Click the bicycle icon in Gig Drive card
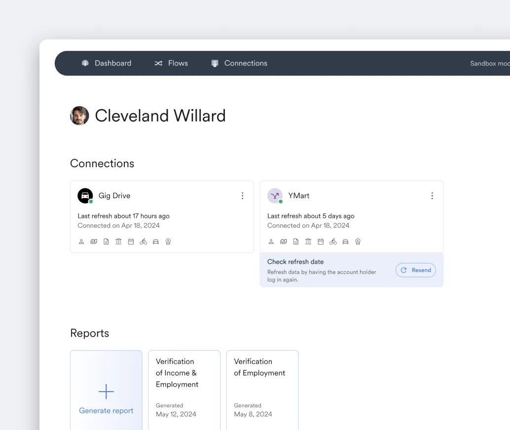The width and height of the screenshot is (510, 430). 143,242
